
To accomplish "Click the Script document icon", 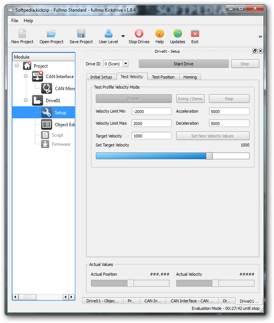I will pos(45,135).
